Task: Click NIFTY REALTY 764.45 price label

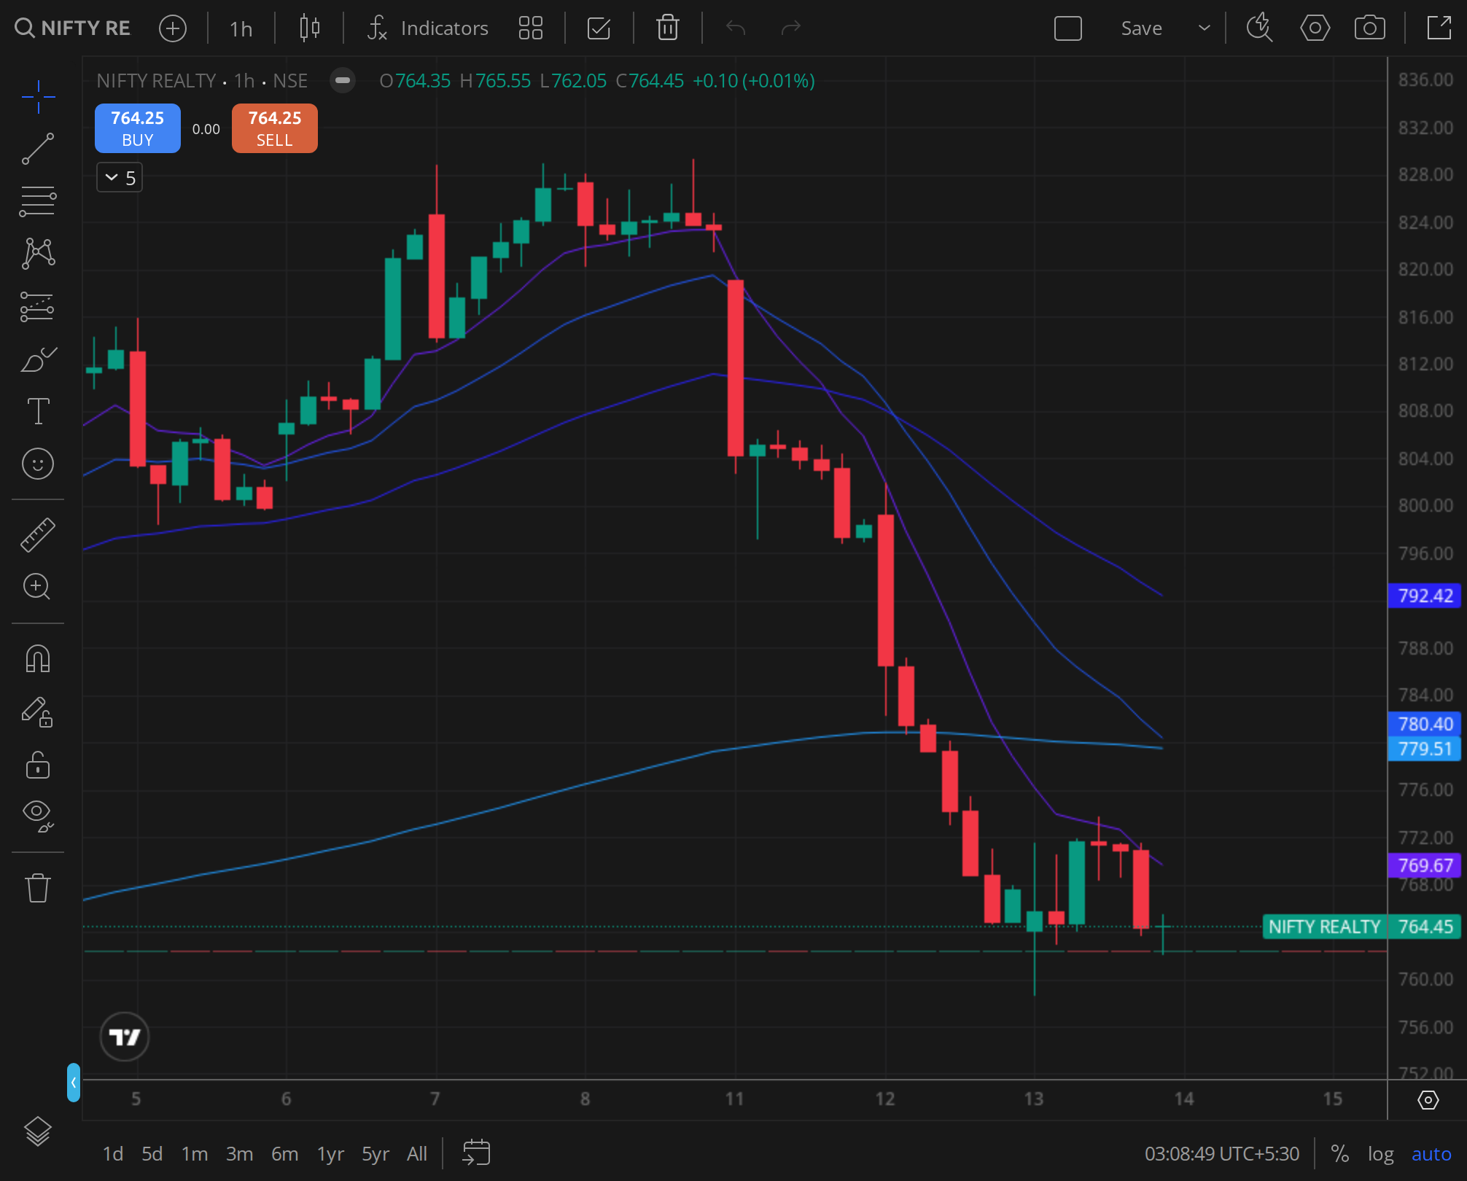Action: point(1362,927)
